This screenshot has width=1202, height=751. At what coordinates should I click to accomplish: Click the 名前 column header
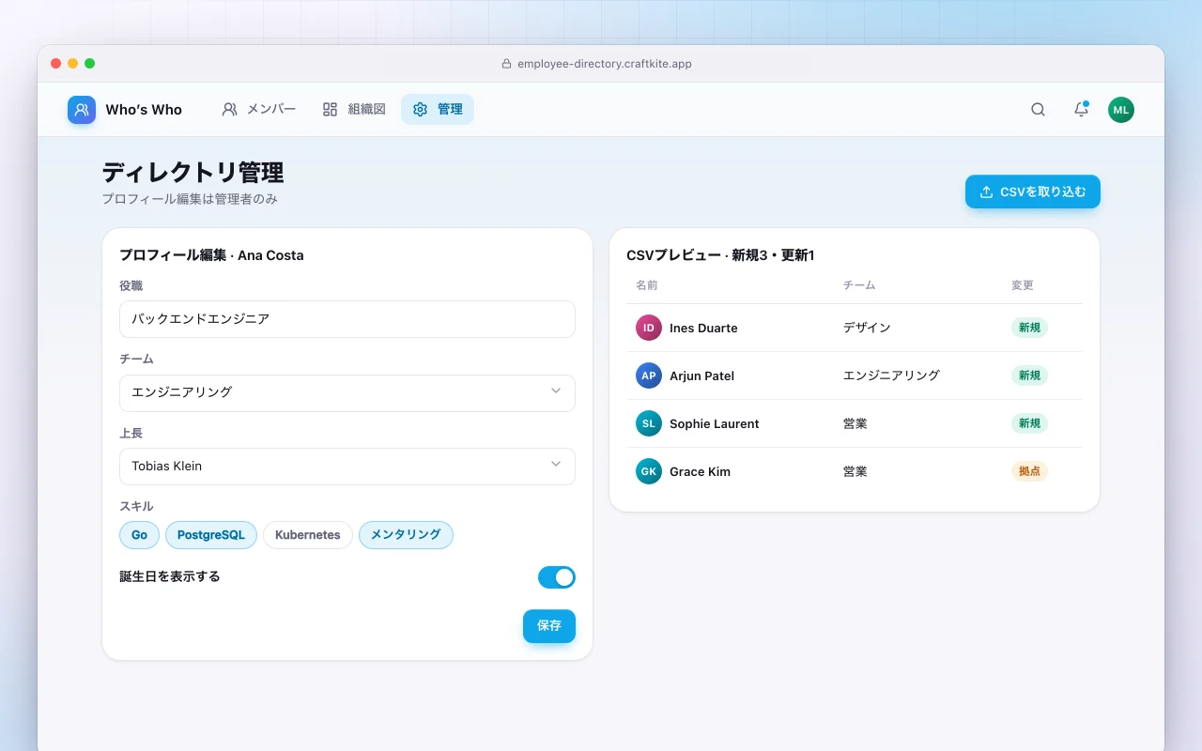(x=647, y=285)
